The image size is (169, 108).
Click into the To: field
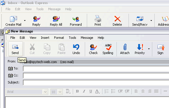[96, 69]
